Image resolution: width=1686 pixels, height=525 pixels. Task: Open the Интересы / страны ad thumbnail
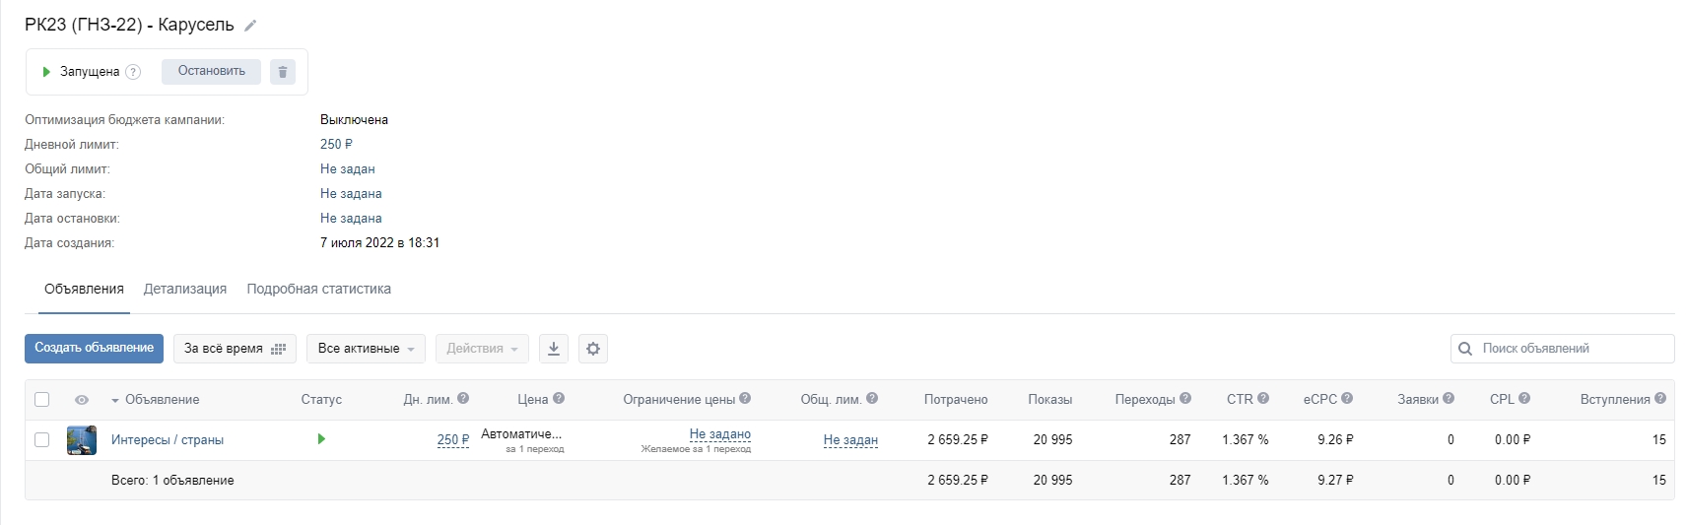[82, 440]
